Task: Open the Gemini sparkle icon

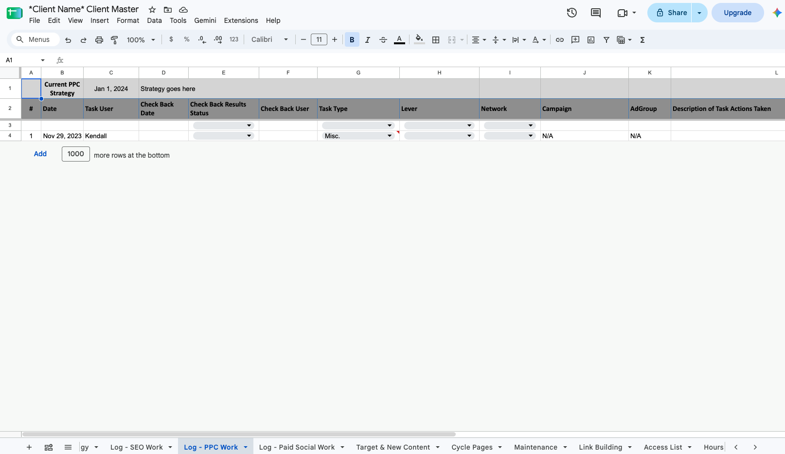Action: [x=777, y=13]
